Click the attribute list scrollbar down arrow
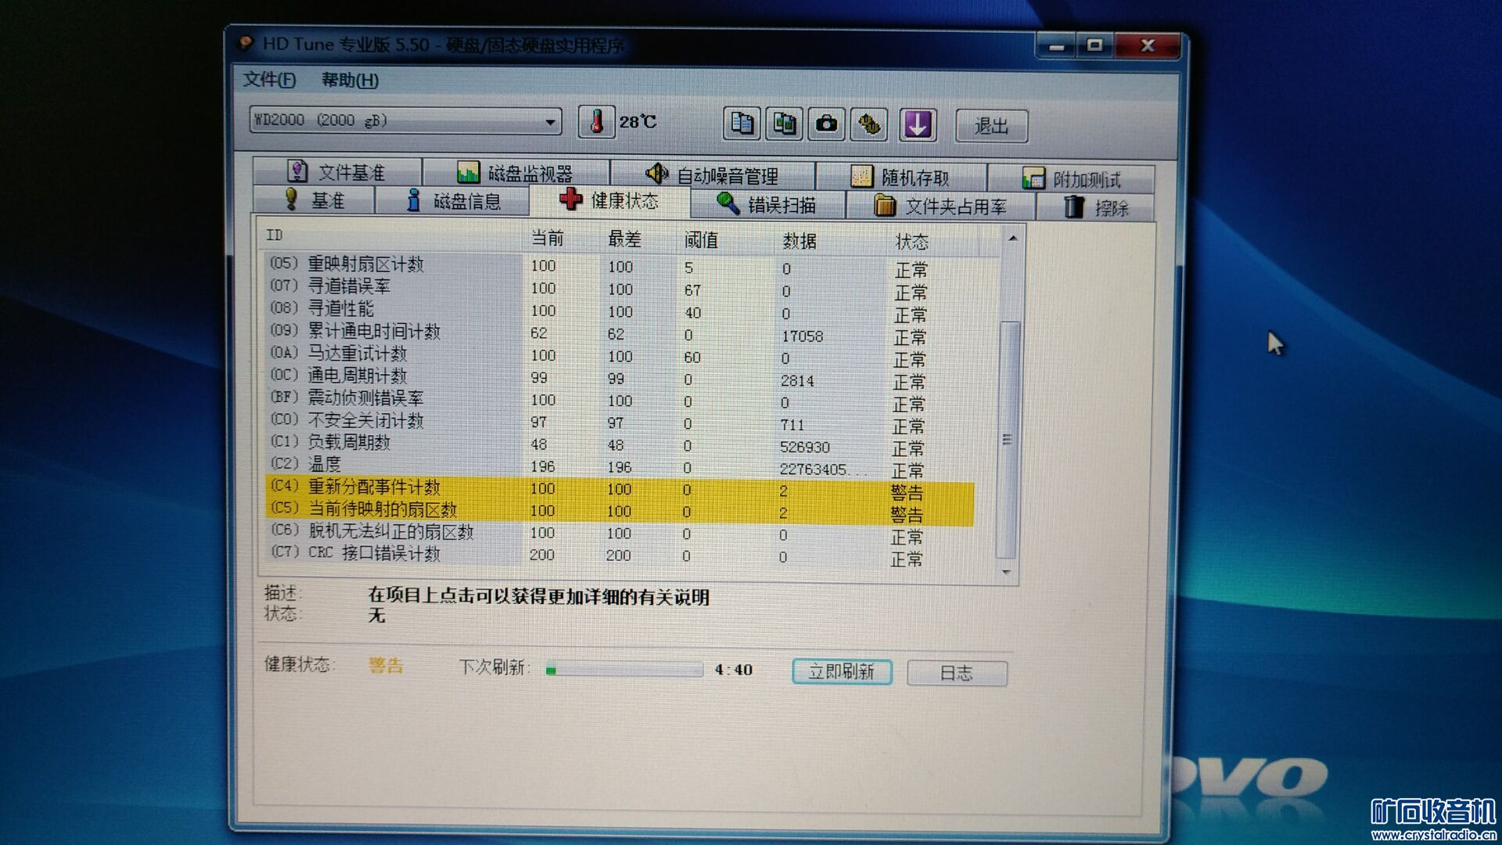Image resolution: width=1502 pixels, height=845 pixels. pyautogui.click(x=1007, y=573)
